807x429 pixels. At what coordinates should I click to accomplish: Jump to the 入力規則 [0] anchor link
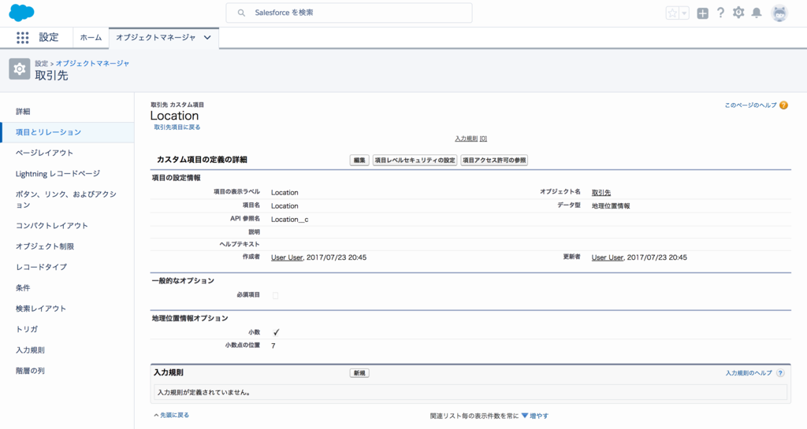pos(470,139)
